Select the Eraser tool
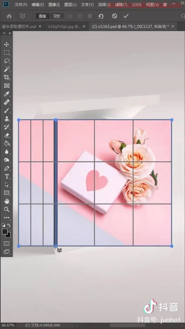 (7, 135)
